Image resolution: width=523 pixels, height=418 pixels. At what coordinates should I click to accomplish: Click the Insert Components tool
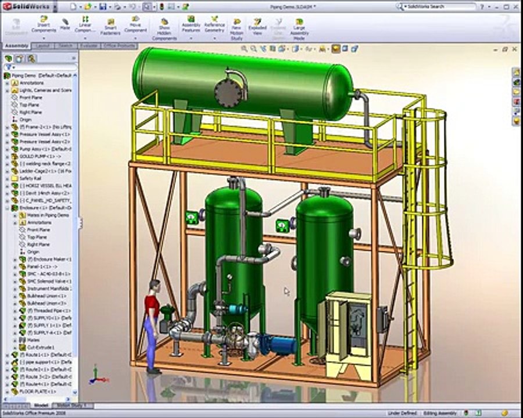click(44, 23)
